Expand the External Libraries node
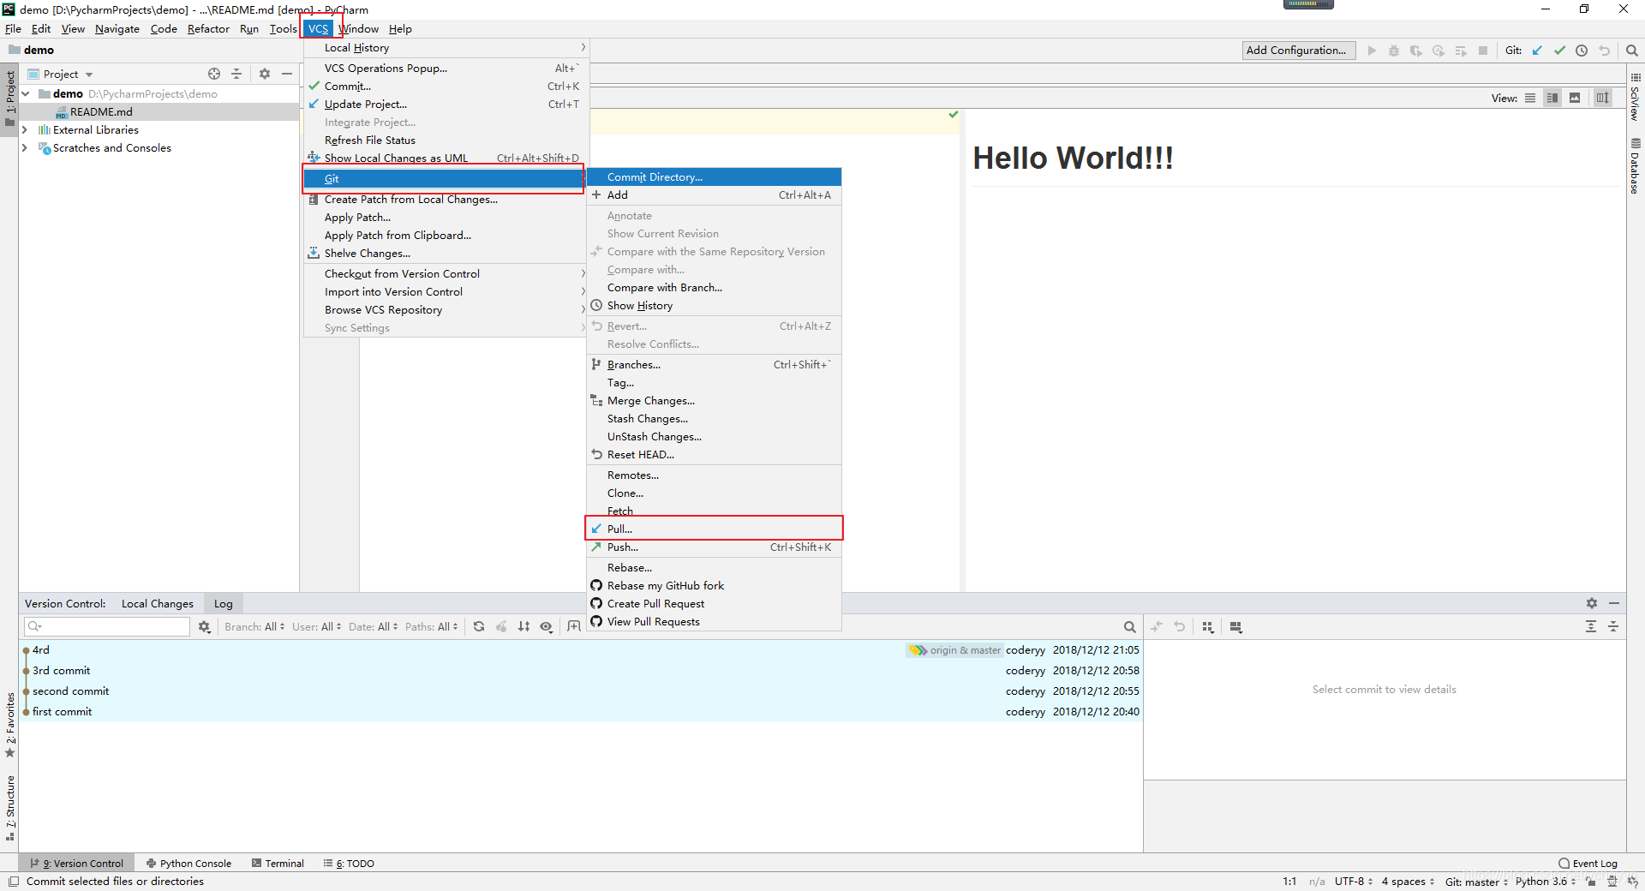This screenshot has width=1645, height=891. (x=24, y=130)
